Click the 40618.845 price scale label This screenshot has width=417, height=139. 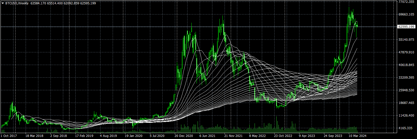(406, 65)
